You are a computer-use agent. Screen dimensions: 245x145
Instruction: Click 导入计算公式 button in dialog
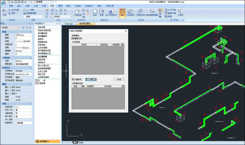coord(91,79)
